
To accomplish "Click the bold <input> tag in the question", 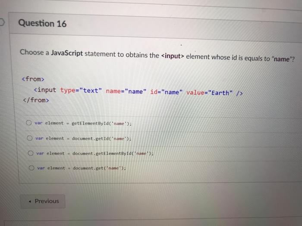I will coord(173,56).
